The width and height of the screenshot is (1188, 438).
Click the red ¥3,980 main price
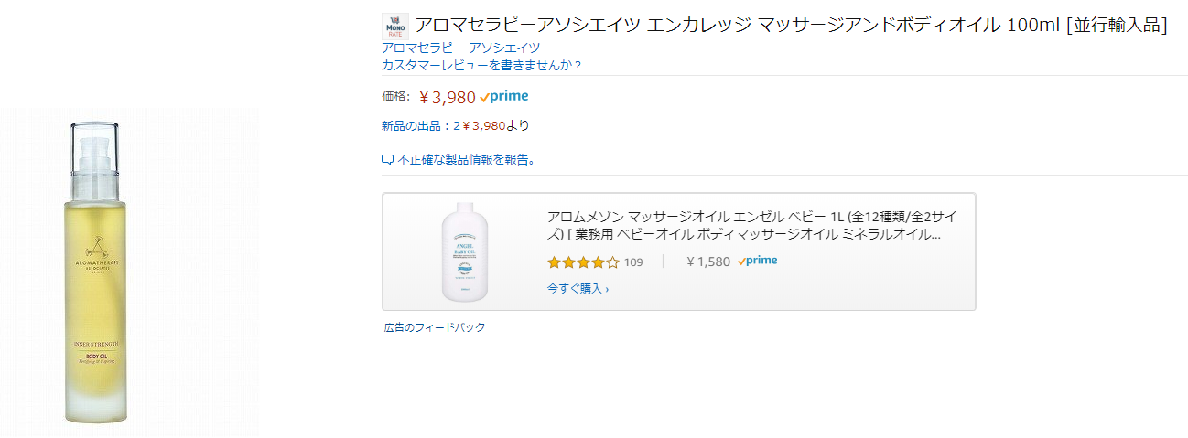click(448, 98)
